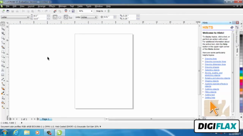Viewport: 243px width, 136px height.
Task: Expand the cursor coordinates status arrow
Action: (22, 123)
